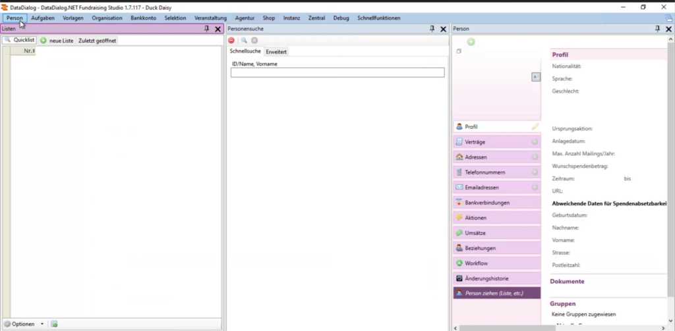Click the Gruppen heading
675x331 pixels.
point(563,303)
